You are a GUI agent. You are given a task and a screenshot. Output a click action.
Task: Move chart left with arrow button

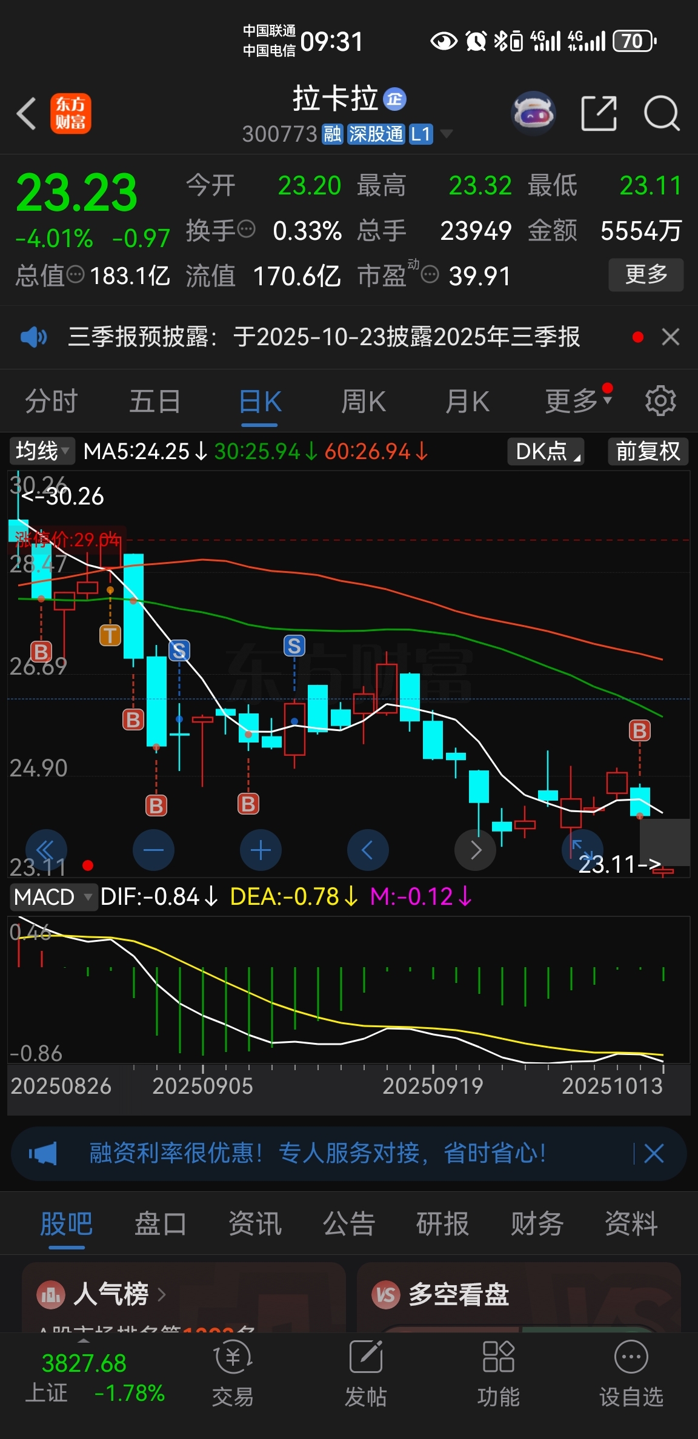[368, 850]
